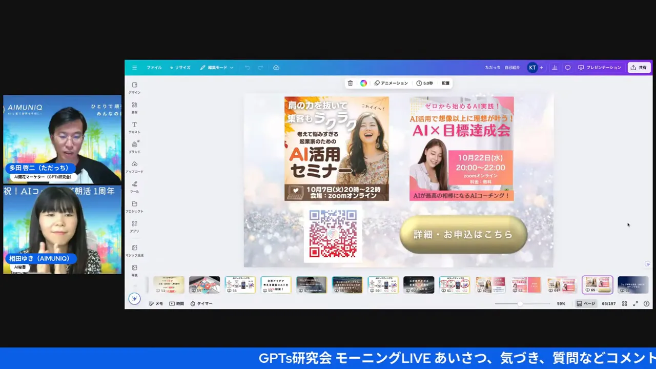Open the 時間 duration control
Screen dimensions: 656x369
(x=177, y=303)
